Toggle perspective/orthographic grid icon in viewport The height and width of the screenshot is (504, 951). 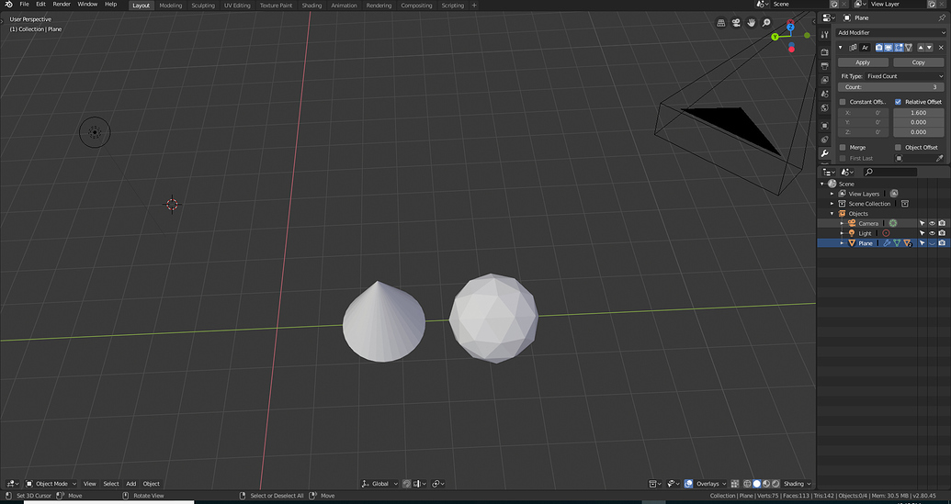point(721,23)
